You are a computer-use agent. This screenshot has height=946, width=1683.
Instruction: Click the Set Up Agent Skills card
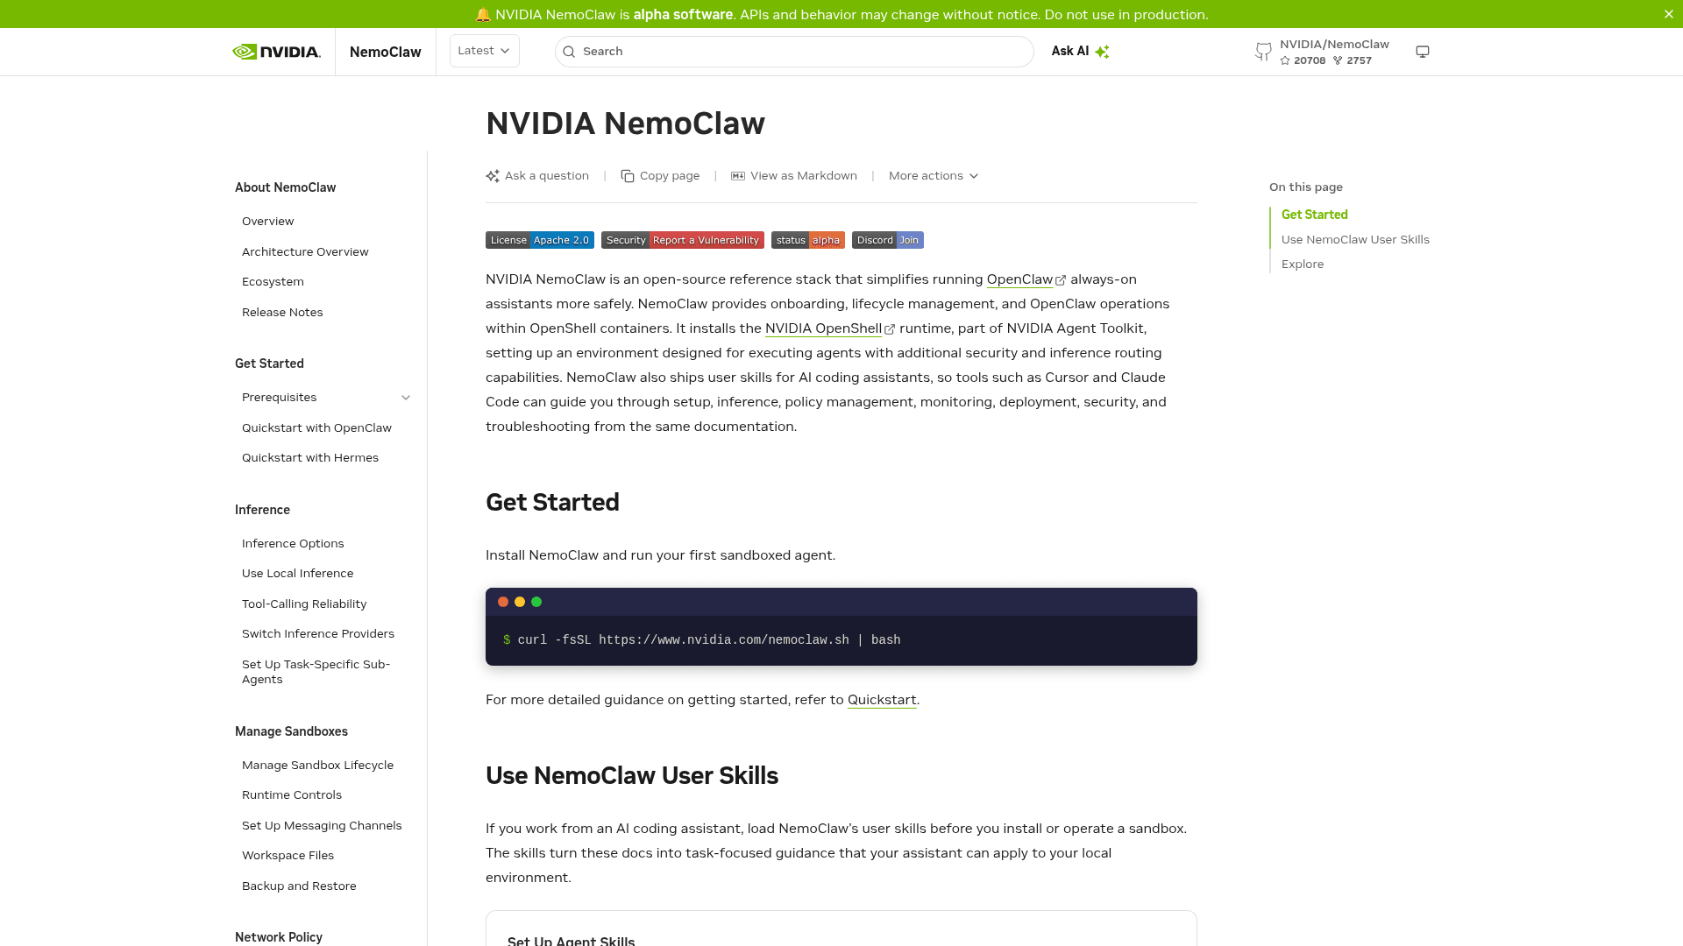coord(841,928)
